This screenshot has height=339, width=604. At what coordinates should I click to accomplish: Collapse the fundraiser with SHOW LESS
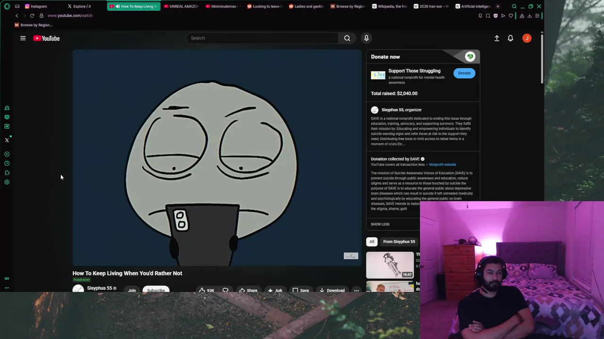tap(380, 224)
